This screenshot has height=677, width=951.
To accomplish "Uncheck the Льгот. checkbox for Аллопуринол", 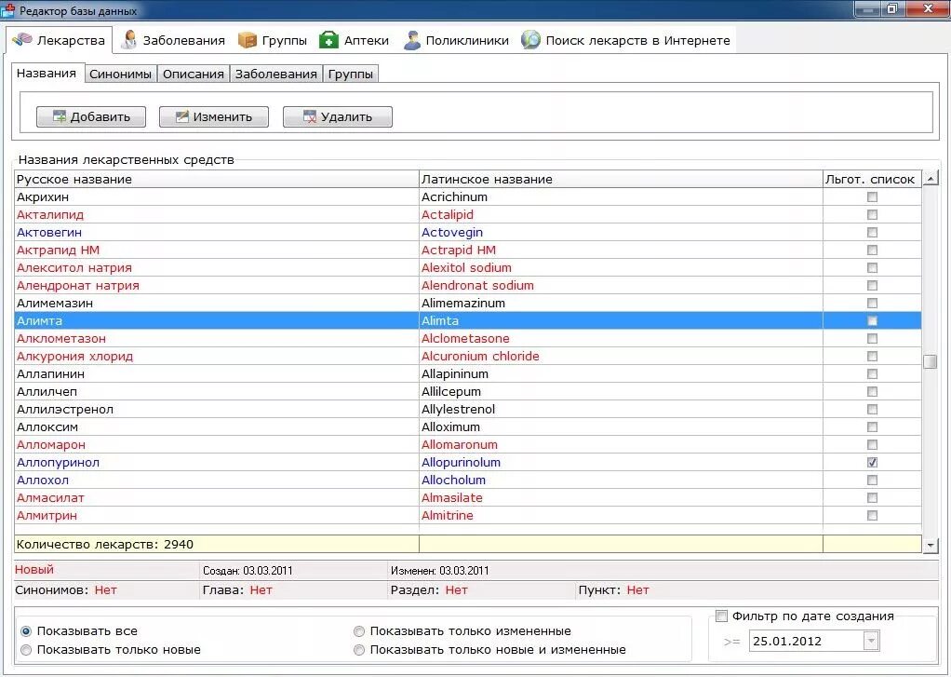I will [x=872, y=462].
